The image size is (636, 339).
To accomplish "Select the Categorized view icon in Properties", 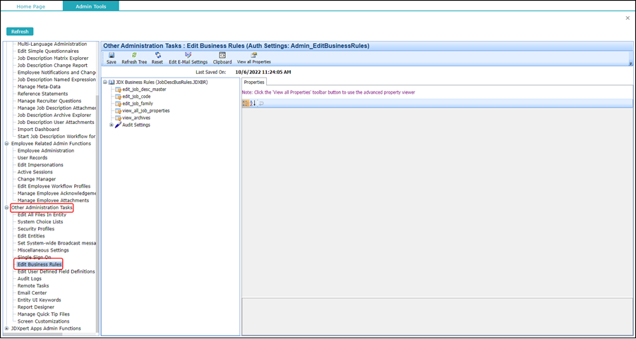I will 246,104.
